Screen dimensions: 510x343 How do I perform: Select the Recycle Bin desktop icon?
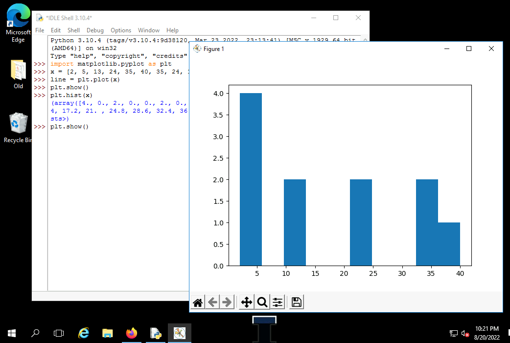18,127
